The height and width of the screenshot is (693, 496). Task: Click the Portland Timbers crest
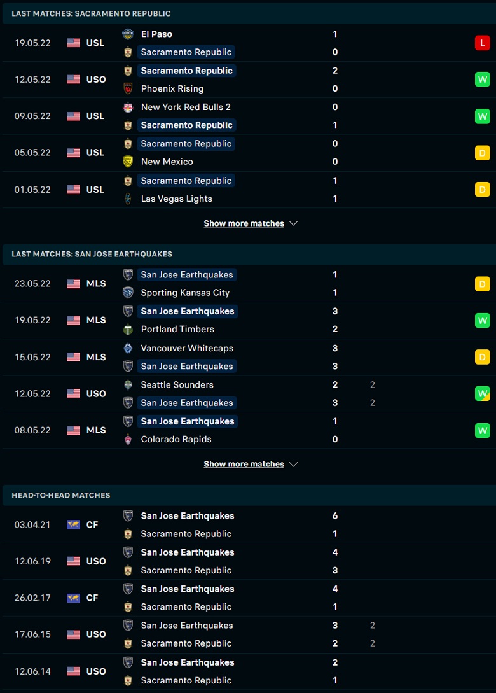point(128,329)
